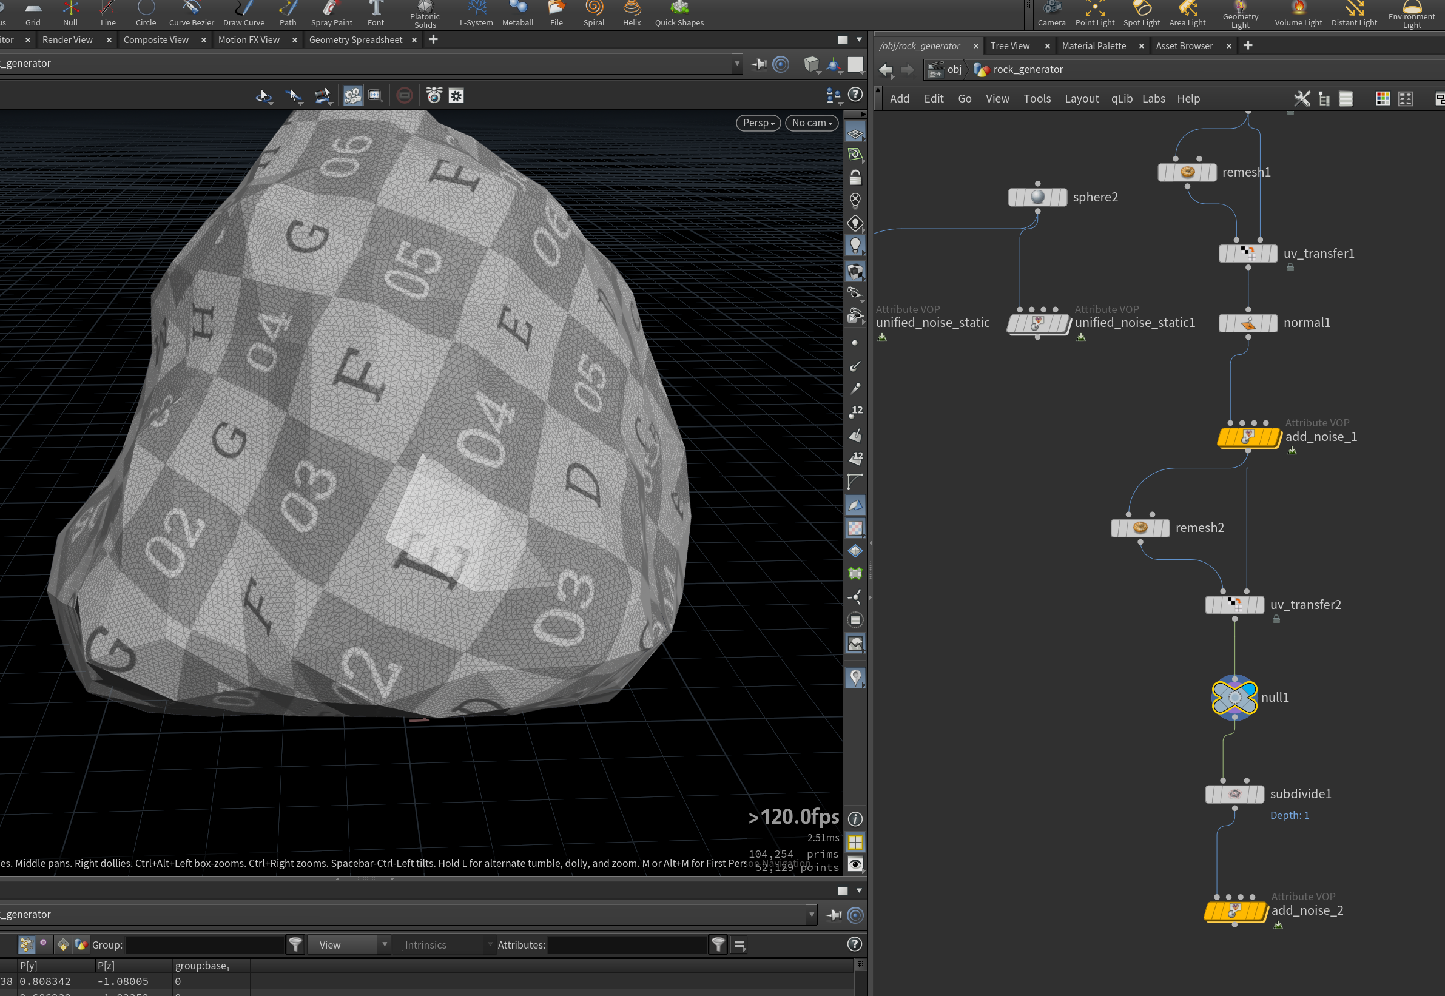Toggle point numbers display in viewport sidebar
Screen dimensions: 1445x996
[x=855, y=412]
